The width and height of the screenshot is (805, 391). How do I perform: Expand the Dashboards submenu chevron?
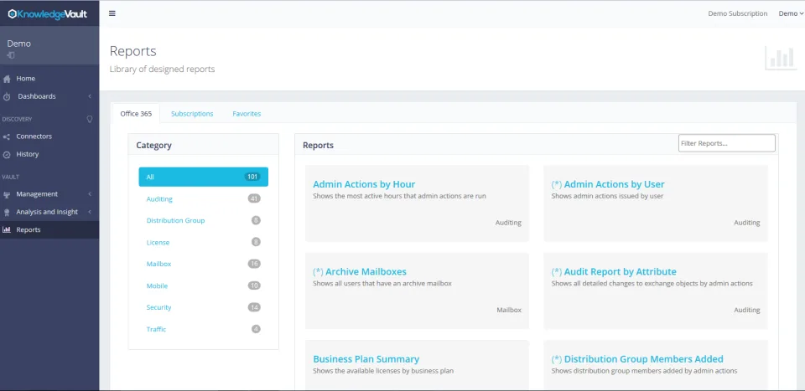(x=90, y=96)
